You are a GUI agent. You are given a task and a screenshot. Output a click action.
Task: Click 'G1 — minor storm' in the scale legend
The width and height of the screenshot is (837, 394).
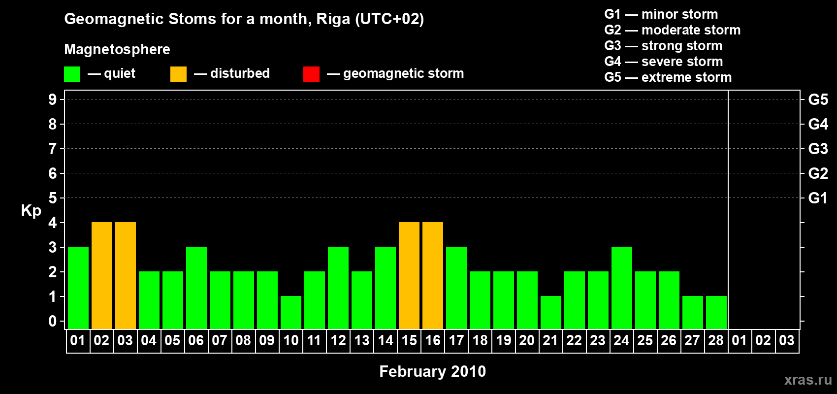click(661, 14)
